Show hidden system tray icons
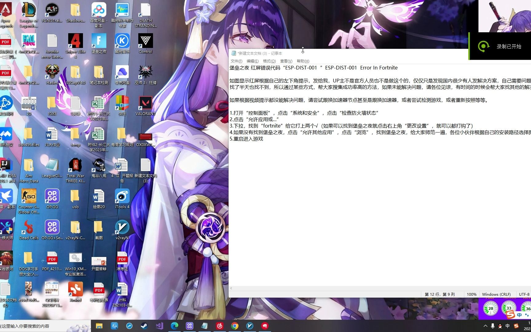Viewport: 531px width, 332px height. pyautogui.click(x=485, y=326)
